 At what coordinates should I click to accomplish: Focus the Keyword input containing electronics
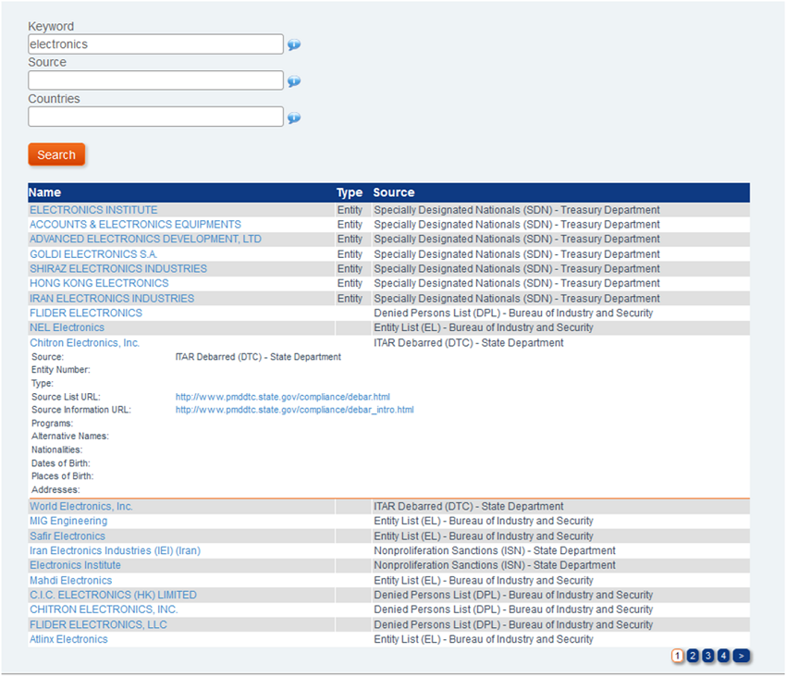coord(156,44)
